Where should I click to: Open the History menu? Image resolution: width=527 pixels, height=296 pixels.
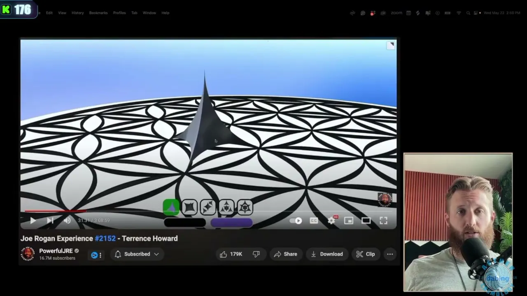pos(77,13)
